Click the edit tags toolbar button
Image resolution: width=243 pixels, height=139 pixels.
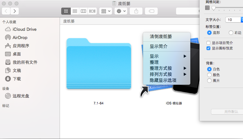(151, 11)
